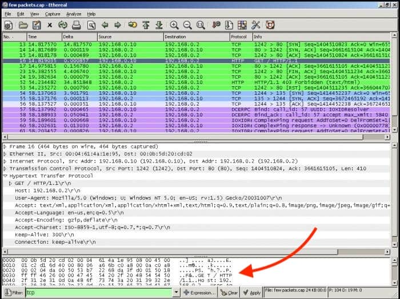
Task: Open the File menu
Action: 8,14
